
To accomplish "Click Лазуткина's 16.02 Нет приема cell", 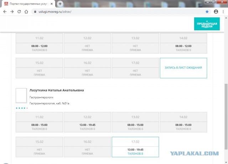I will click(x=87, y=147).
